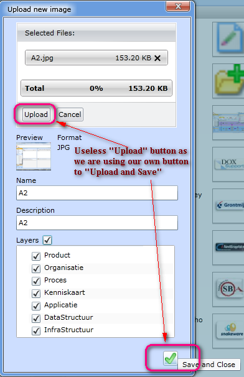This screenshot has height=377, width=244.
Task: Click the Description input field
Action: point(97,223)
